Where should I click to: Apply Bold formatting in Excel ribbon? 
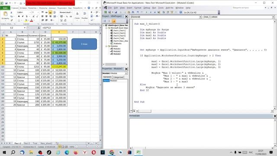[19, 16]
